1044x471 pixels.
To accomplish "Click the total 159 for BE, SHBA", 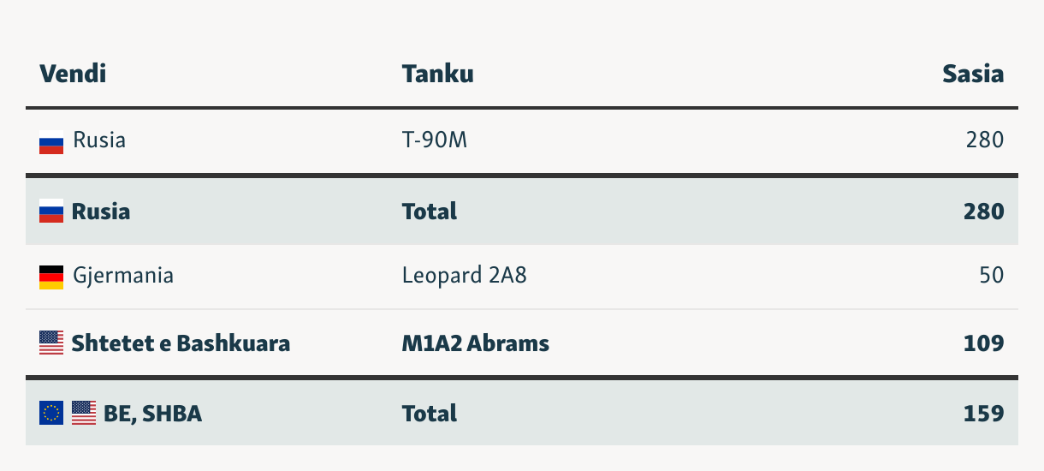I will click(984, 414).
